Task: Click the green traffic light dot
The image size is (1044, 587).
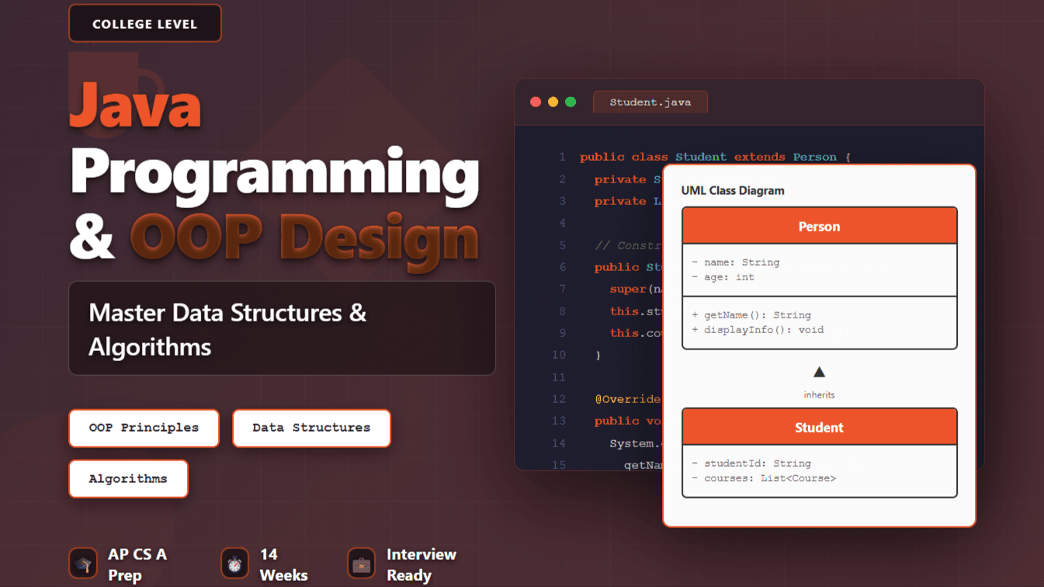Action: click(x=571, y=101)
